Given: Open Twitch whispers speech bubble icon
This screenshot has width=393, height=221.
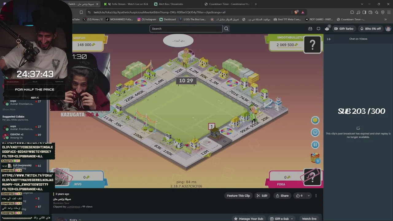Looking at the screenshot, I should click(318, 29).
